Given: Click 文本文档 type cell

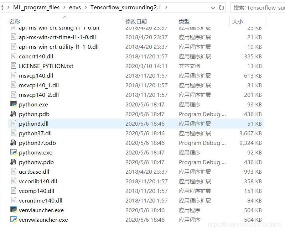Looking at the screenshot, I should 190,66.
